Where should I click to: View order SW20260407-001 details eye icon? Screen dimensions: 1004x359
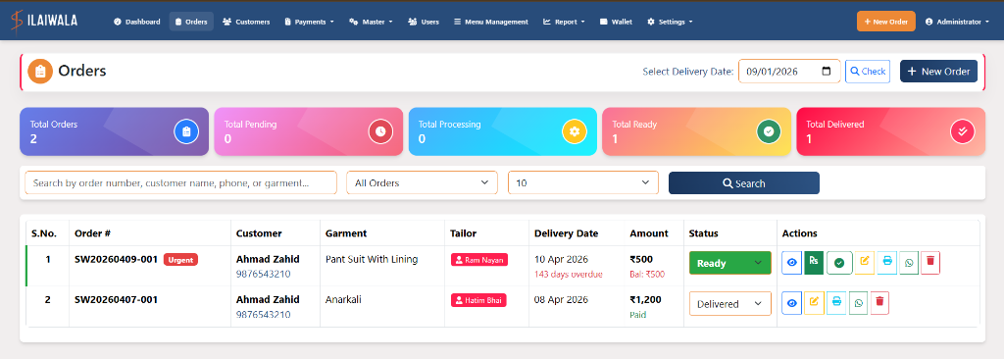point(791,303)
